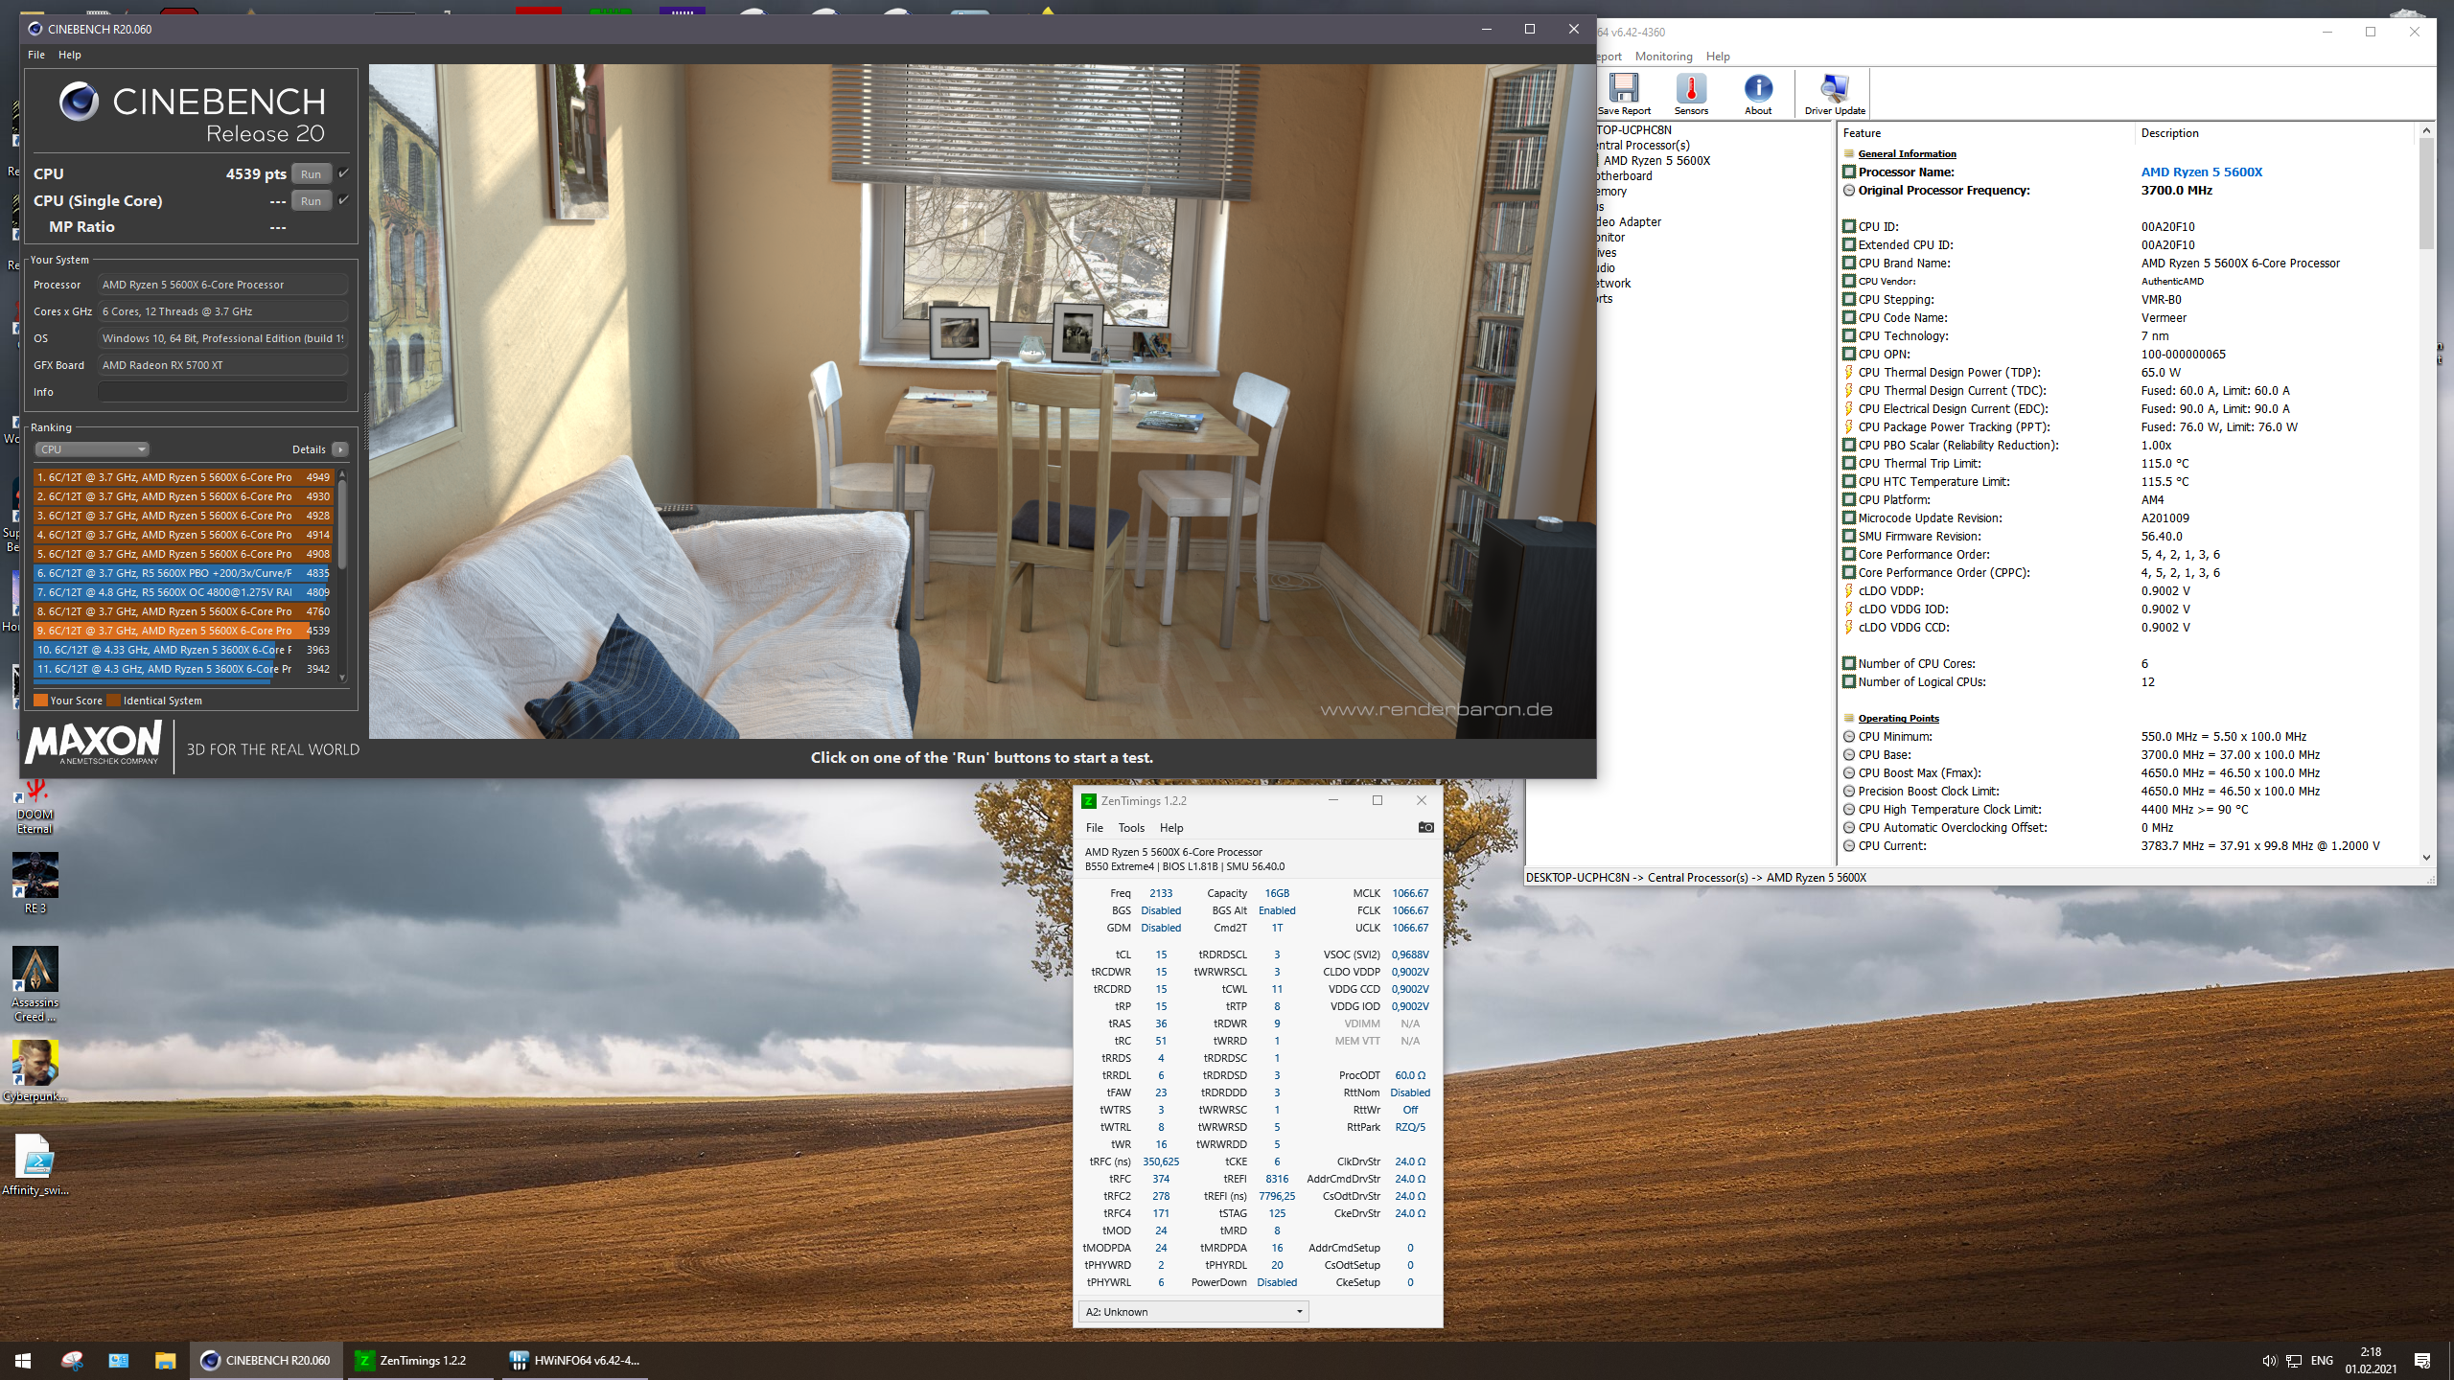
Task: Expand the A2: Unknown module dropdown
Action: click(x=1192, y=1312)
